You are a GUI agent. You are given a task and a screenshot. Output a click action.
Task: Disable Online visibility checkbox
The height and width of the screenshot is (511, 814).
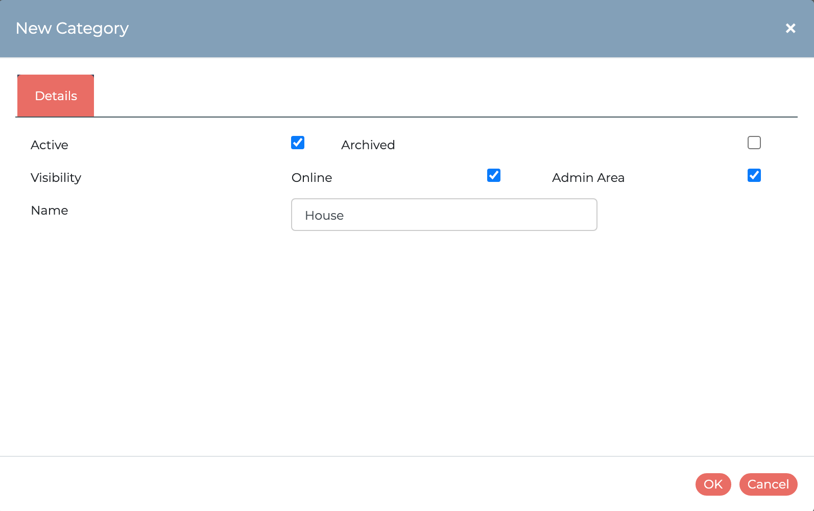click(x=493, y=175)
